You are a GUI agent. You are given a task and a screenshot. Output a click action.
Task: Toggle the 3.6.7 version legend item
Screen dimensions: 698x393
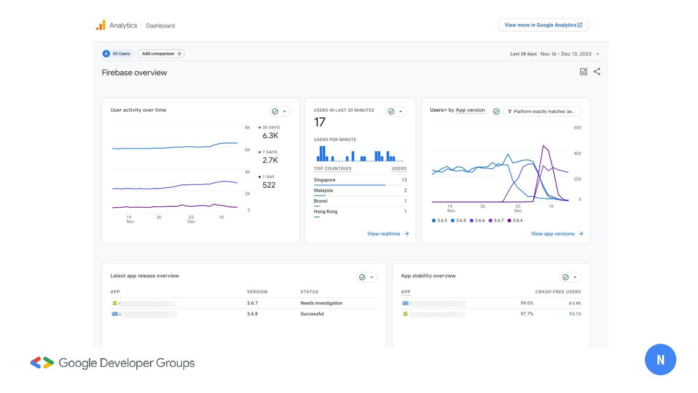point(496,221)
